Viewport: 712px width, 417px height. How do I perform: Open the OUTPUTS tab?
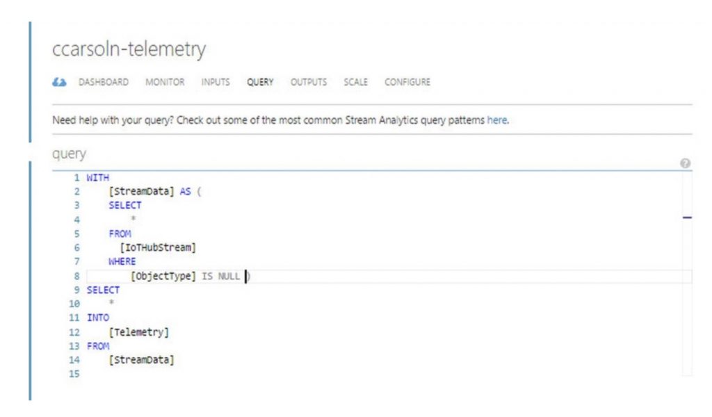(309, 82)
